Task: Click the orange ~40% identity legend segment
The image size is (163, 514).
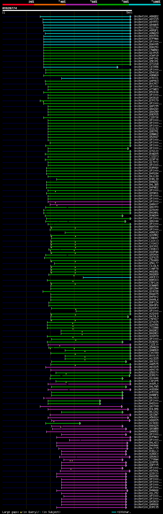Action: point(50,5)
